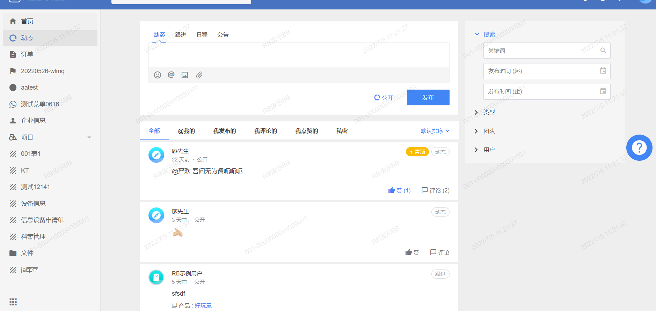The height and width of the screenshot is (311, 656).
Task: Click the blue question mark help button
Action: coord(639,147)
